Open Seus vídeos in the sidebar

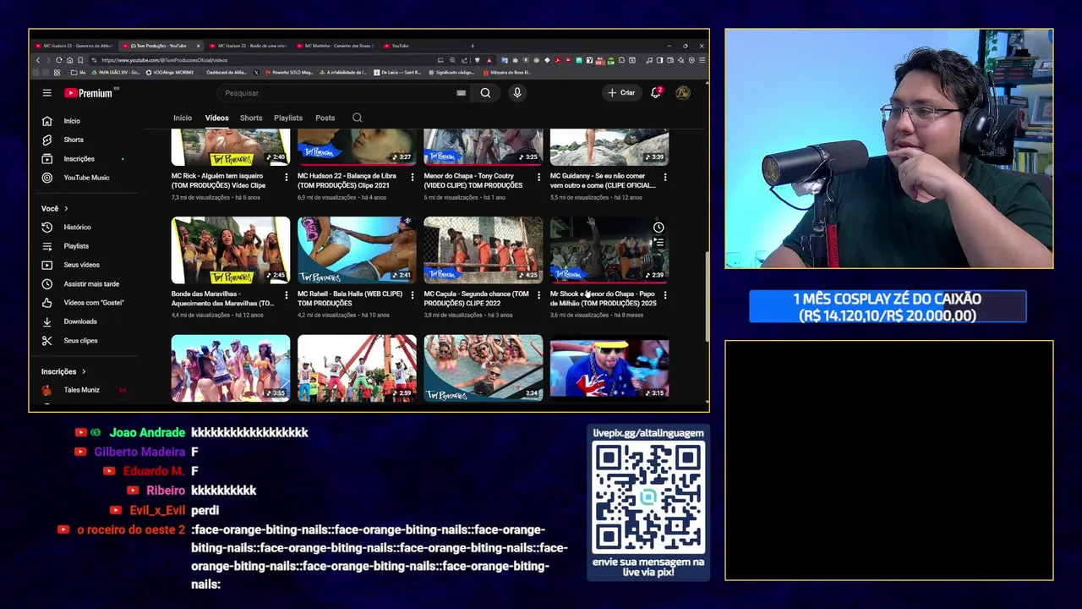[82, 265]
